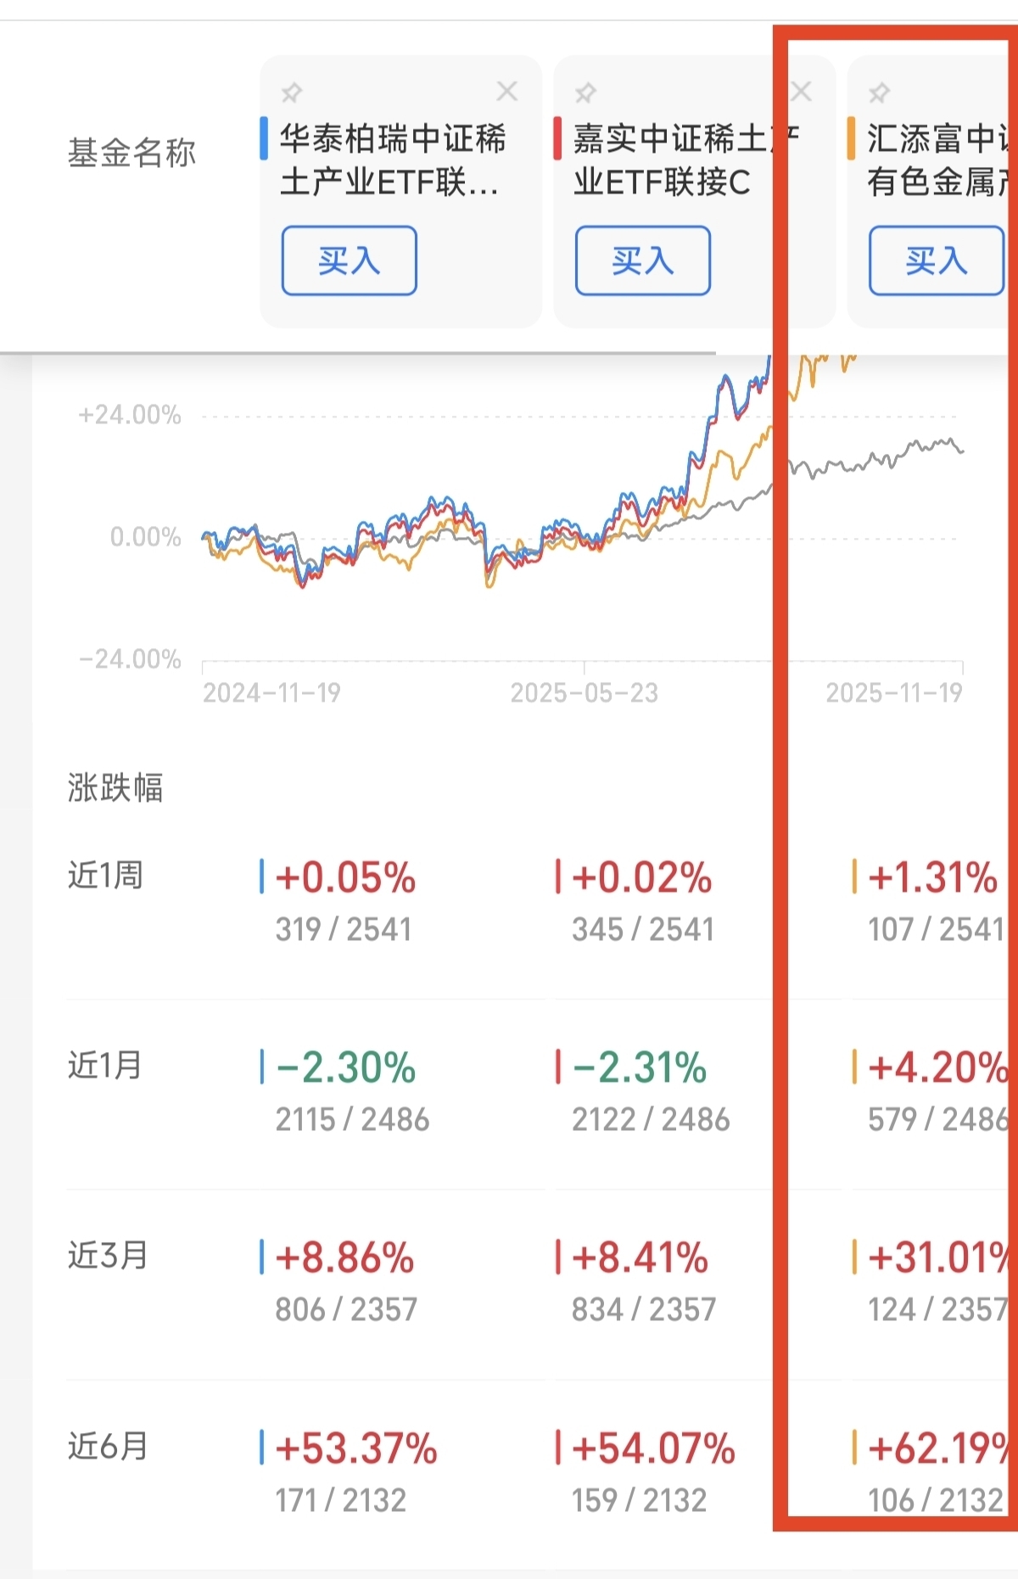The width and height of the screenshot is (1018, 1579).
Task: Tap 买入 under 华泰柏瑞中证稀土产业ETF
Action: [x=349, y=260]
